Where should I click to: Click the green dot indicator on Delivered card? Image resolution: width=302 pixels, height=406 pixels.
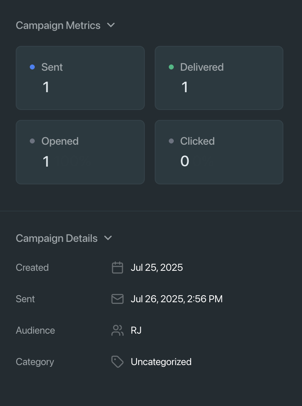[171, 67]
